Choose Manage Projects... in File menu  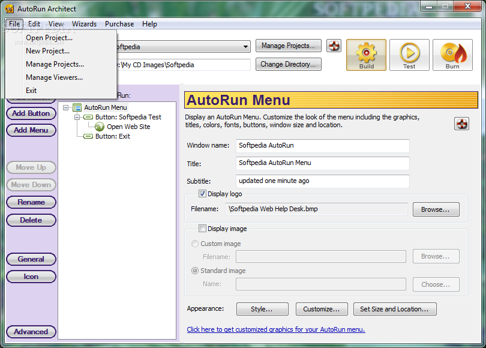pos(61,64)
